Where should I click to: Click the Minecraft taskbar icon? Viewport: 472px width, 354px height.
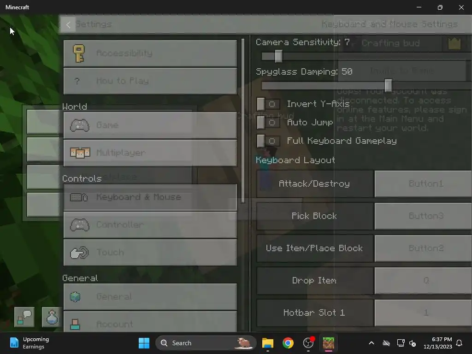(x=328, y=343)
